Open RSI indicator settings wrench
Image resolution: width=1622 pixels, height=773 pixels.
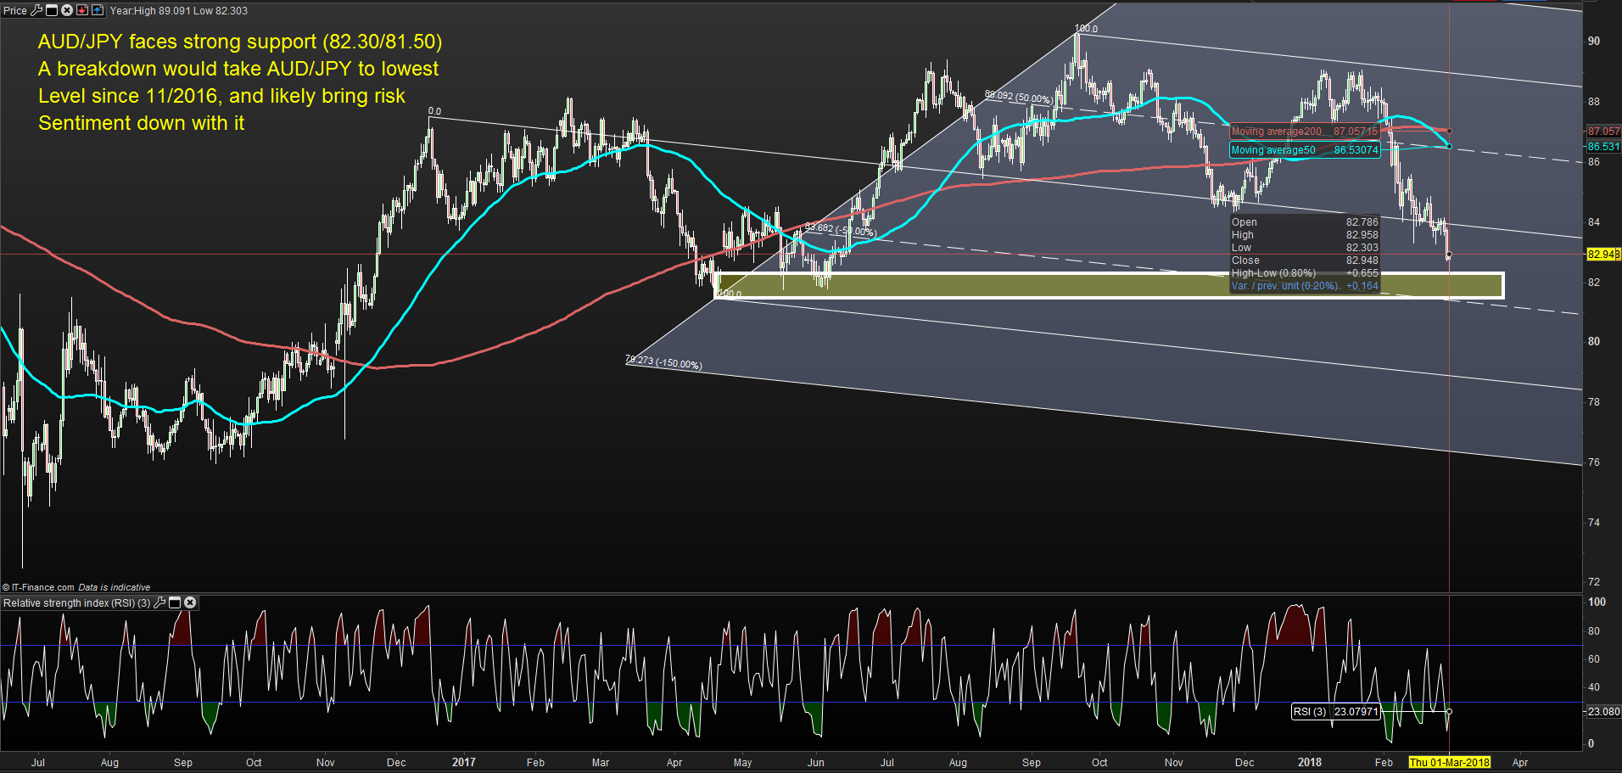pos(159,602)
